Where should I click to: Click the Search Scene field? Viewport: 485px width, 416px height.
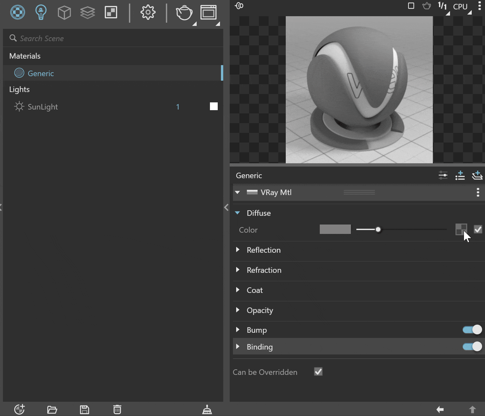tap(113, 38)
